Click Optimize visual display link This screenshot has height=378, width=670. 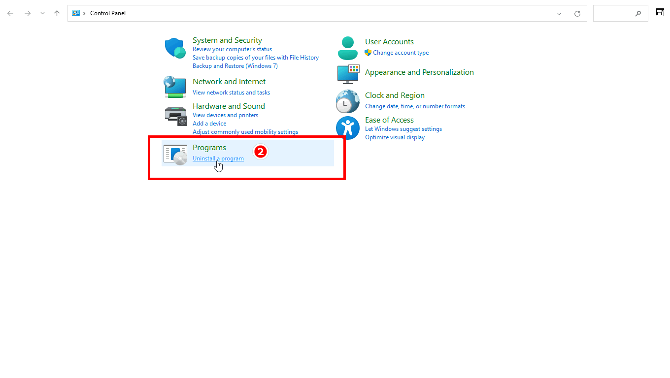pos(395,137)
